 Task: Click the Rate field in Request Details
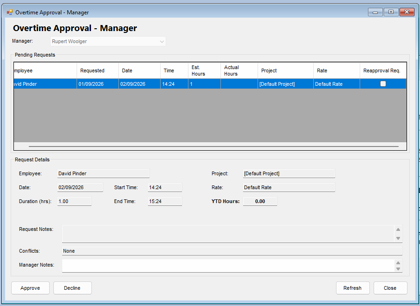[x=289, y=187]
